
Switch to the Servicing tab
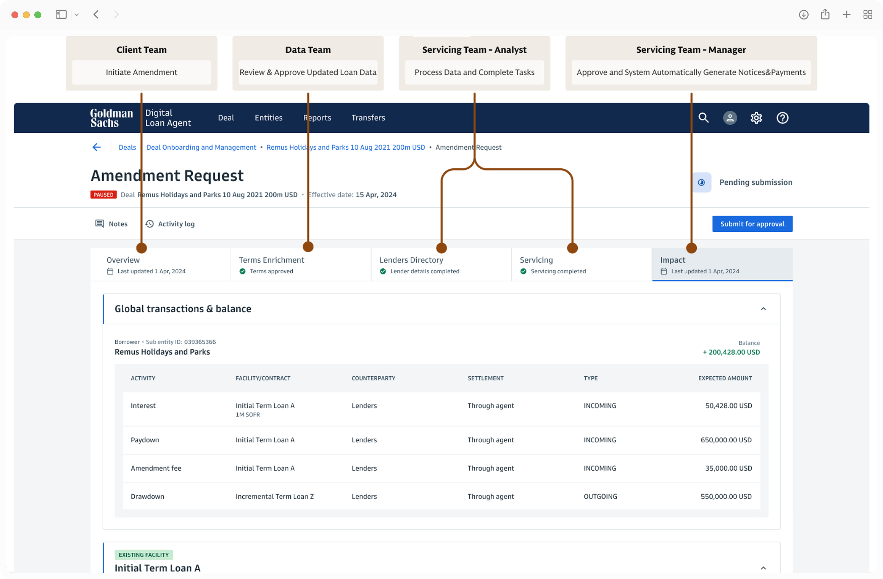point(582,265)
